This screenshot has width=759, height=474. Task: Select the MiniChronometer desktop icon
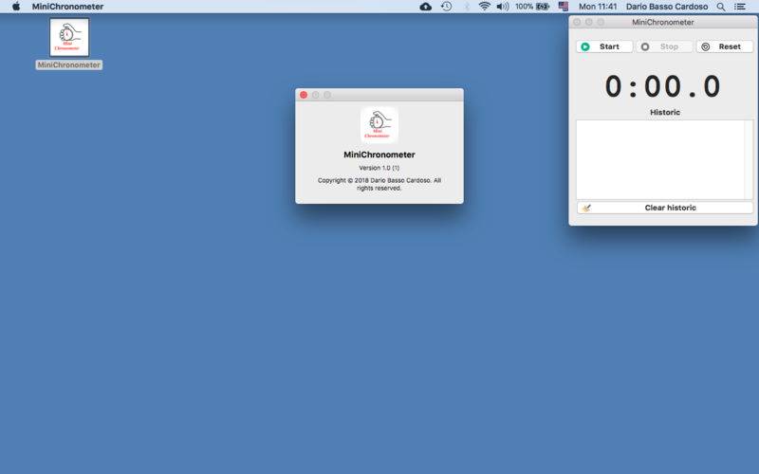[69, 37]
